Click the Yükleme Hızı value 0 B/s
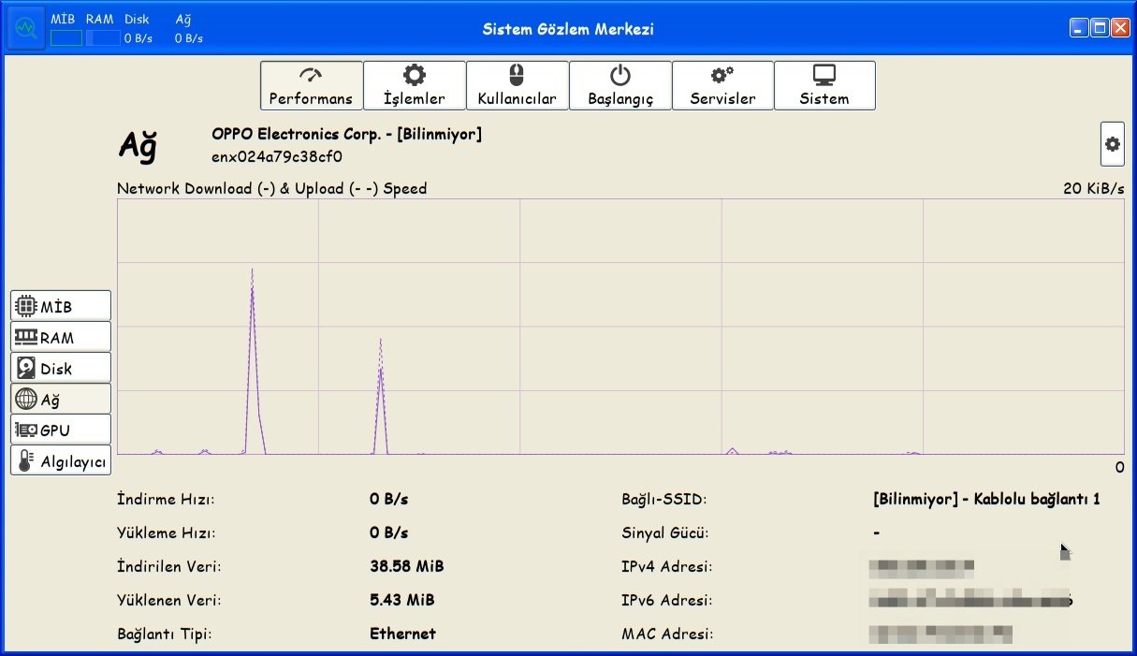This screenshot has width=1137, height=656. tap(389, 532)
